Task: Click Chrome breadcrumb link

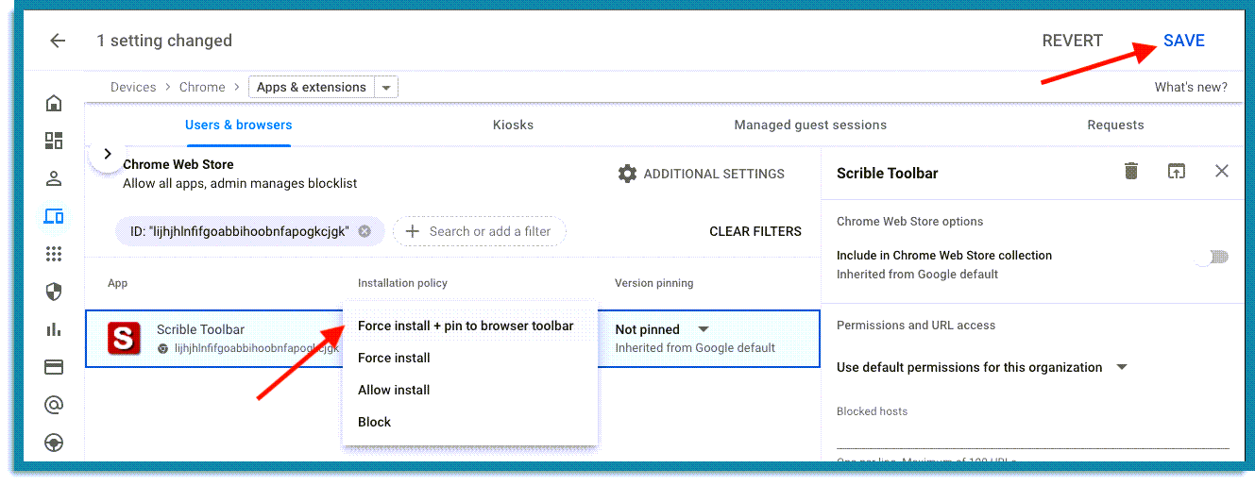Action: tap(202, 87)
